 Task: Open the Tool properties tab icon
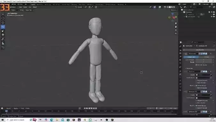pyautogui.click(x=180, y=46)
